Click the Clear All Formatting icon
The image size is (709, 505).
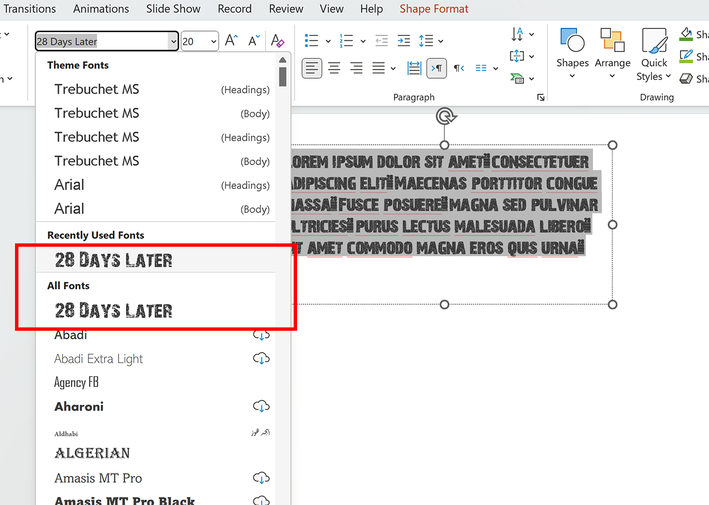coord(278,41)
